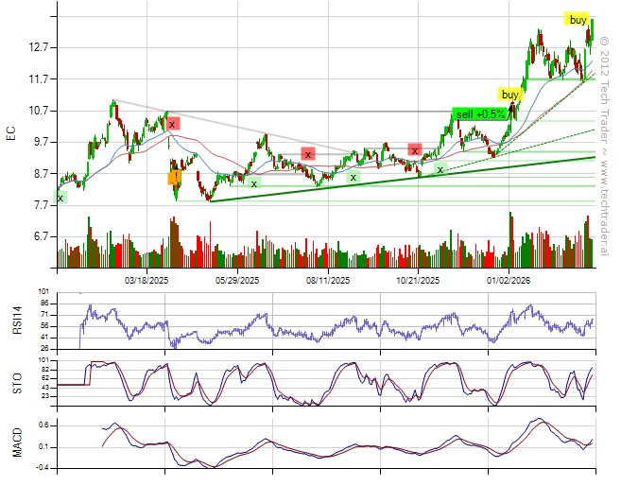Click the 101 value on RSI14 axis
The width and height of the screenshot is (621, 486).
(43, 291)
